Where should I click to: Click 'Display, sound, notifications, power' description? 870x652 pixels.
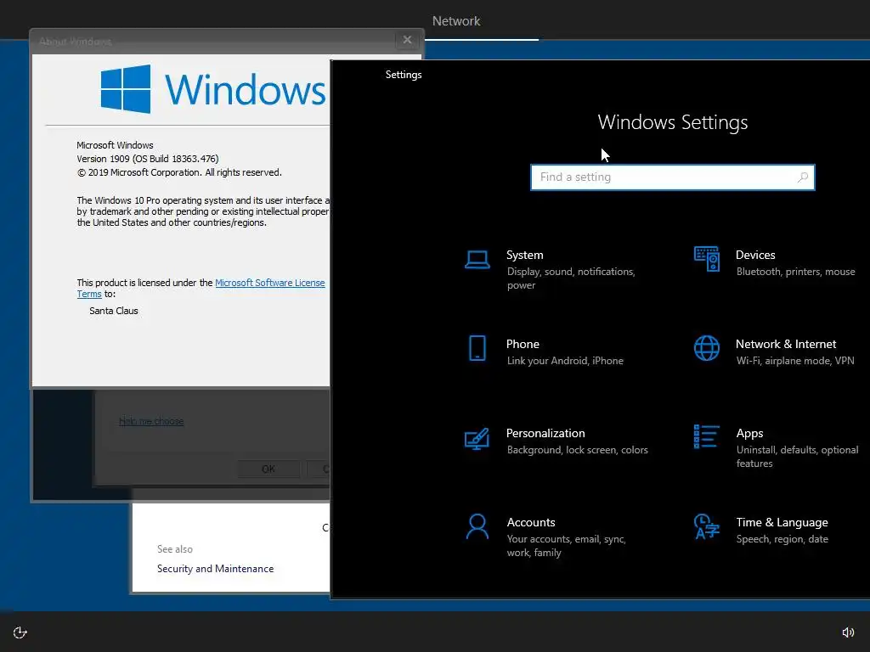point(571,278)
